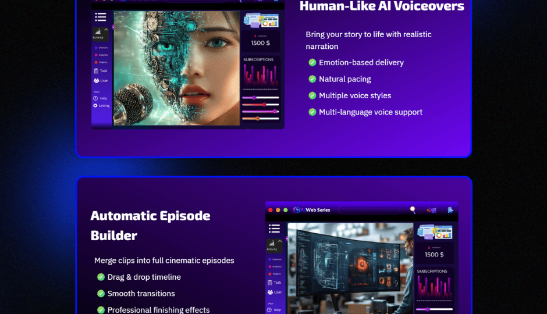The image size is (547, 314).
Task: Click the dashboard illustration thumbnail in AI Web Series window
Action: coord(435,232)
